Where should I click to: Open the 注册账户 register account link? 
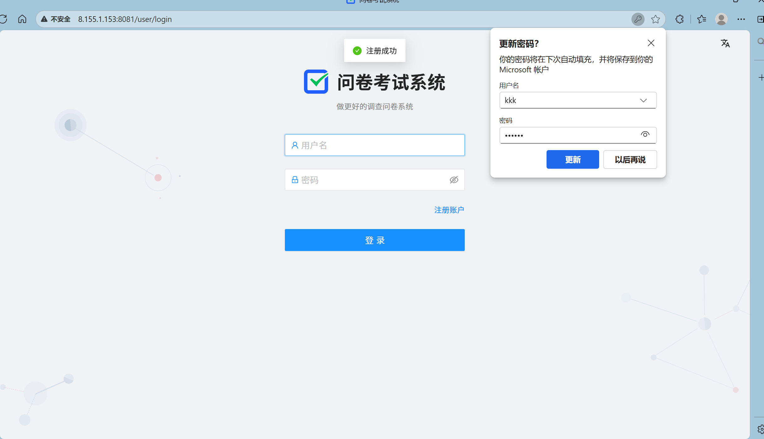click(449, 210)
